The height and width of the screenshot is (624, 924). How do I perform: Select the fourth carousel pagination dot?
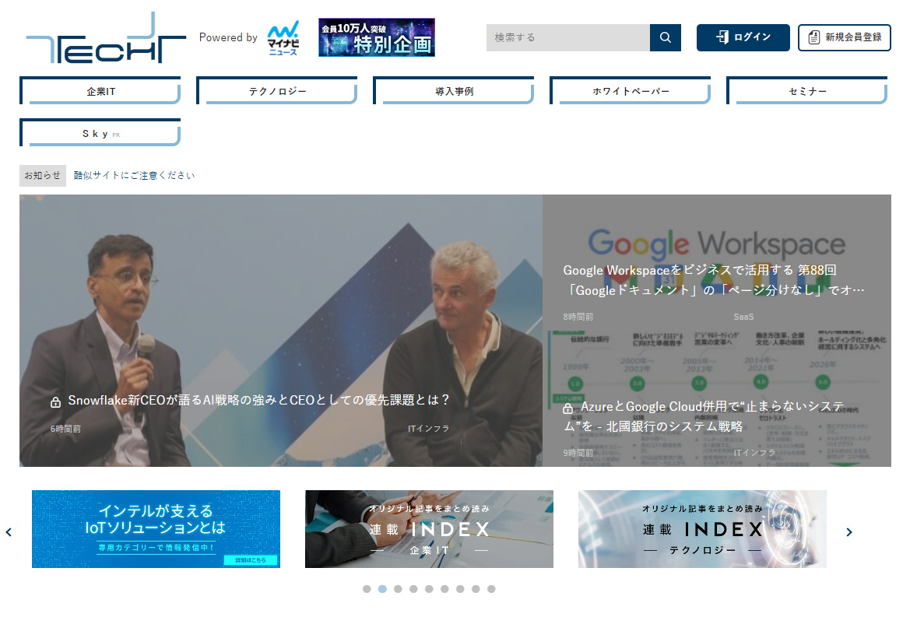pos(413,589)
